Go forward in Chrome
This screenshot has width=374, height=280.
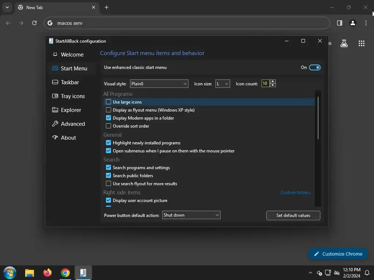pyautogui.click(x=21, y=23)
